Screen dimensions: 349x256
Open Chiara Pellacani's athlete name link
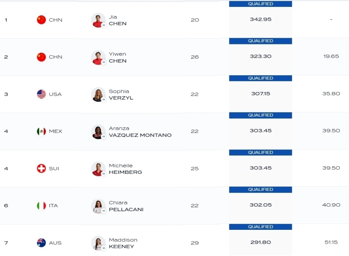[126, 206]
